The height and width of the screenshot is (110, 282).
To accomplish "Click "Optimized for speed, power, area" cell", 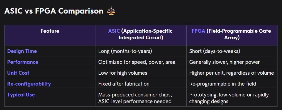I will coord(137,62).
